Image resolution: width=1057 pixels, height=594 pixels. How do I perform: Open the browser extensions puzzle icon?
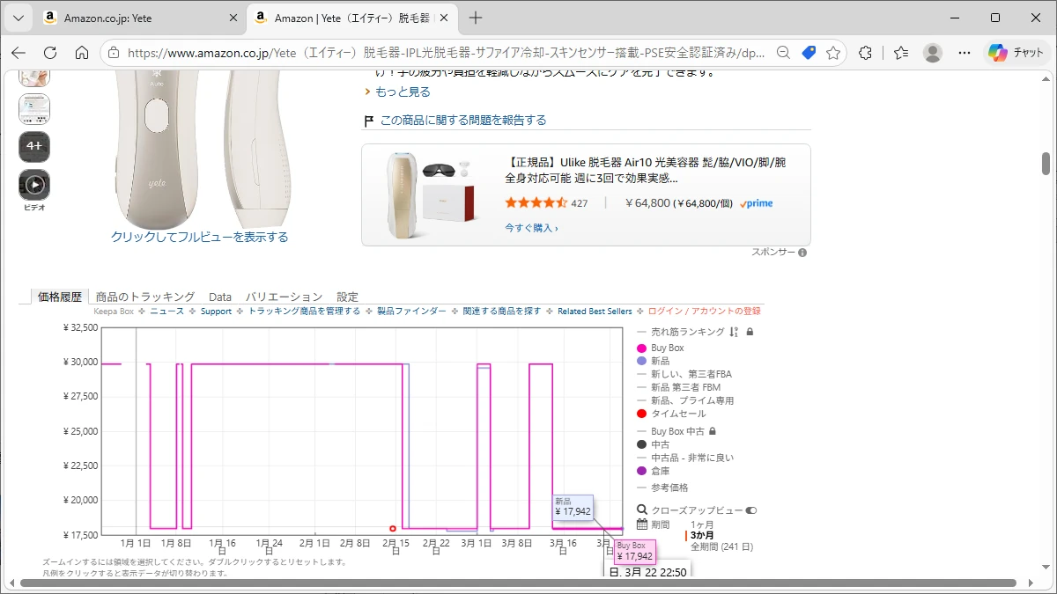click(865, 53)
